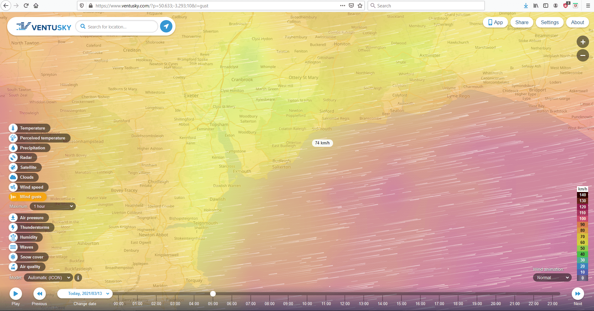
Task: Click the Share button
Action: [522, 22]
